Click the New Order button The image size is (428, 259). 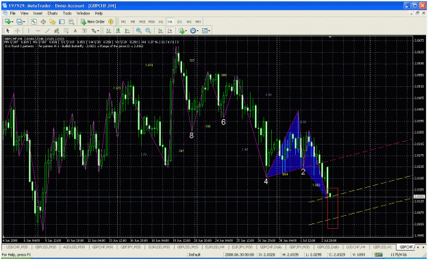(x=92, y=22)
